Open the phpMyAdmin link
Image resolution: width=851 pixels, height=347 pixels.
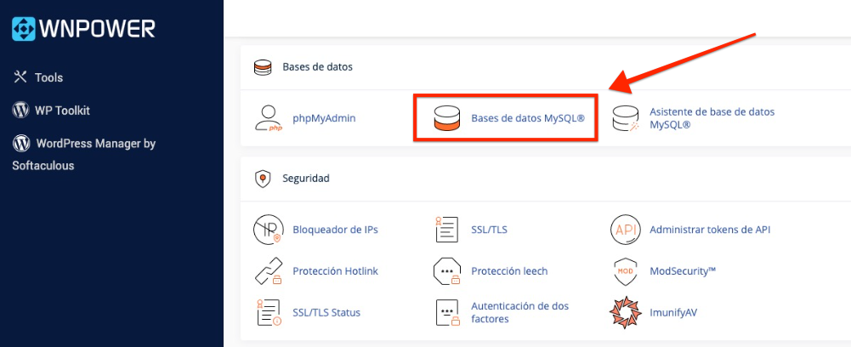click(x=324, y=118)
